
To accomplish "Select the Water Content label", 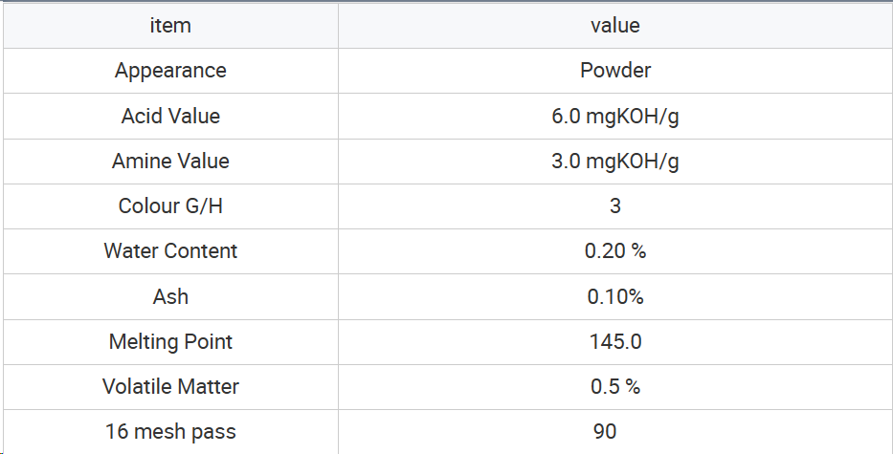I will click(x=170, y=251).
